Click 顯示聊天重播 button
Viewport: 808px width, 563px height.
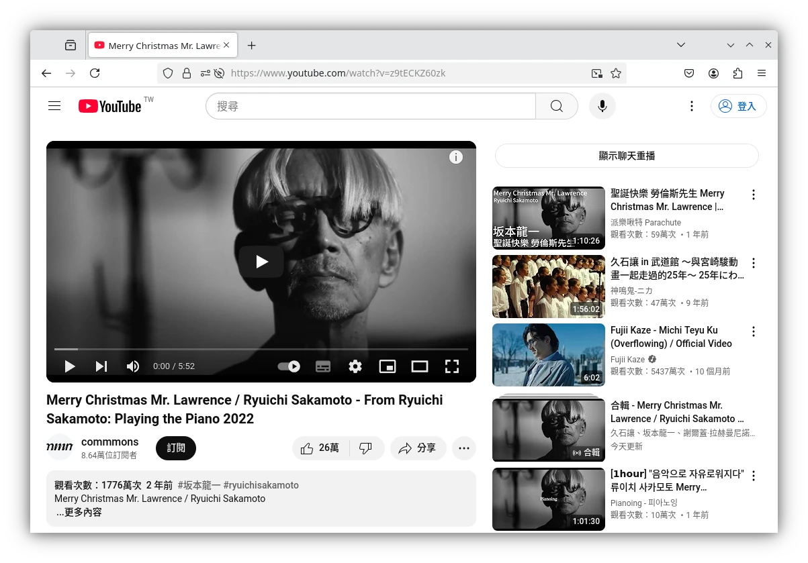pos(627,156)
